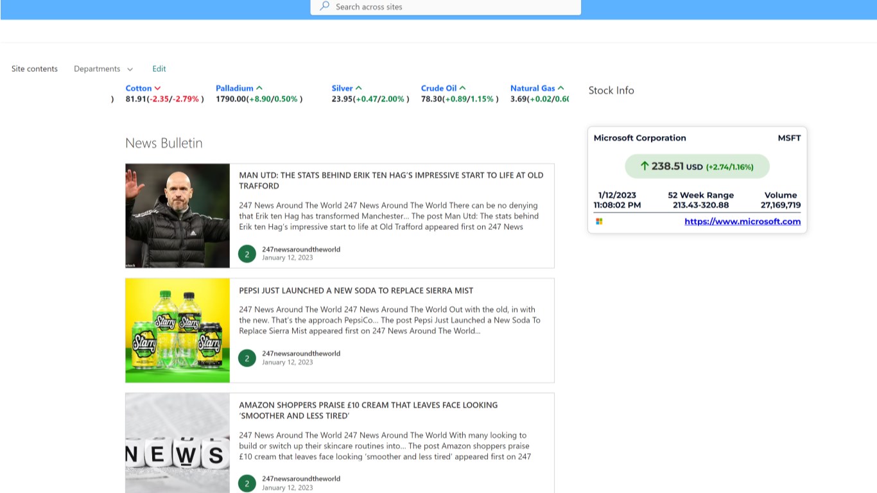Open the Natural Gas ticker
This screenshot has width=877, height=493.
533,88
